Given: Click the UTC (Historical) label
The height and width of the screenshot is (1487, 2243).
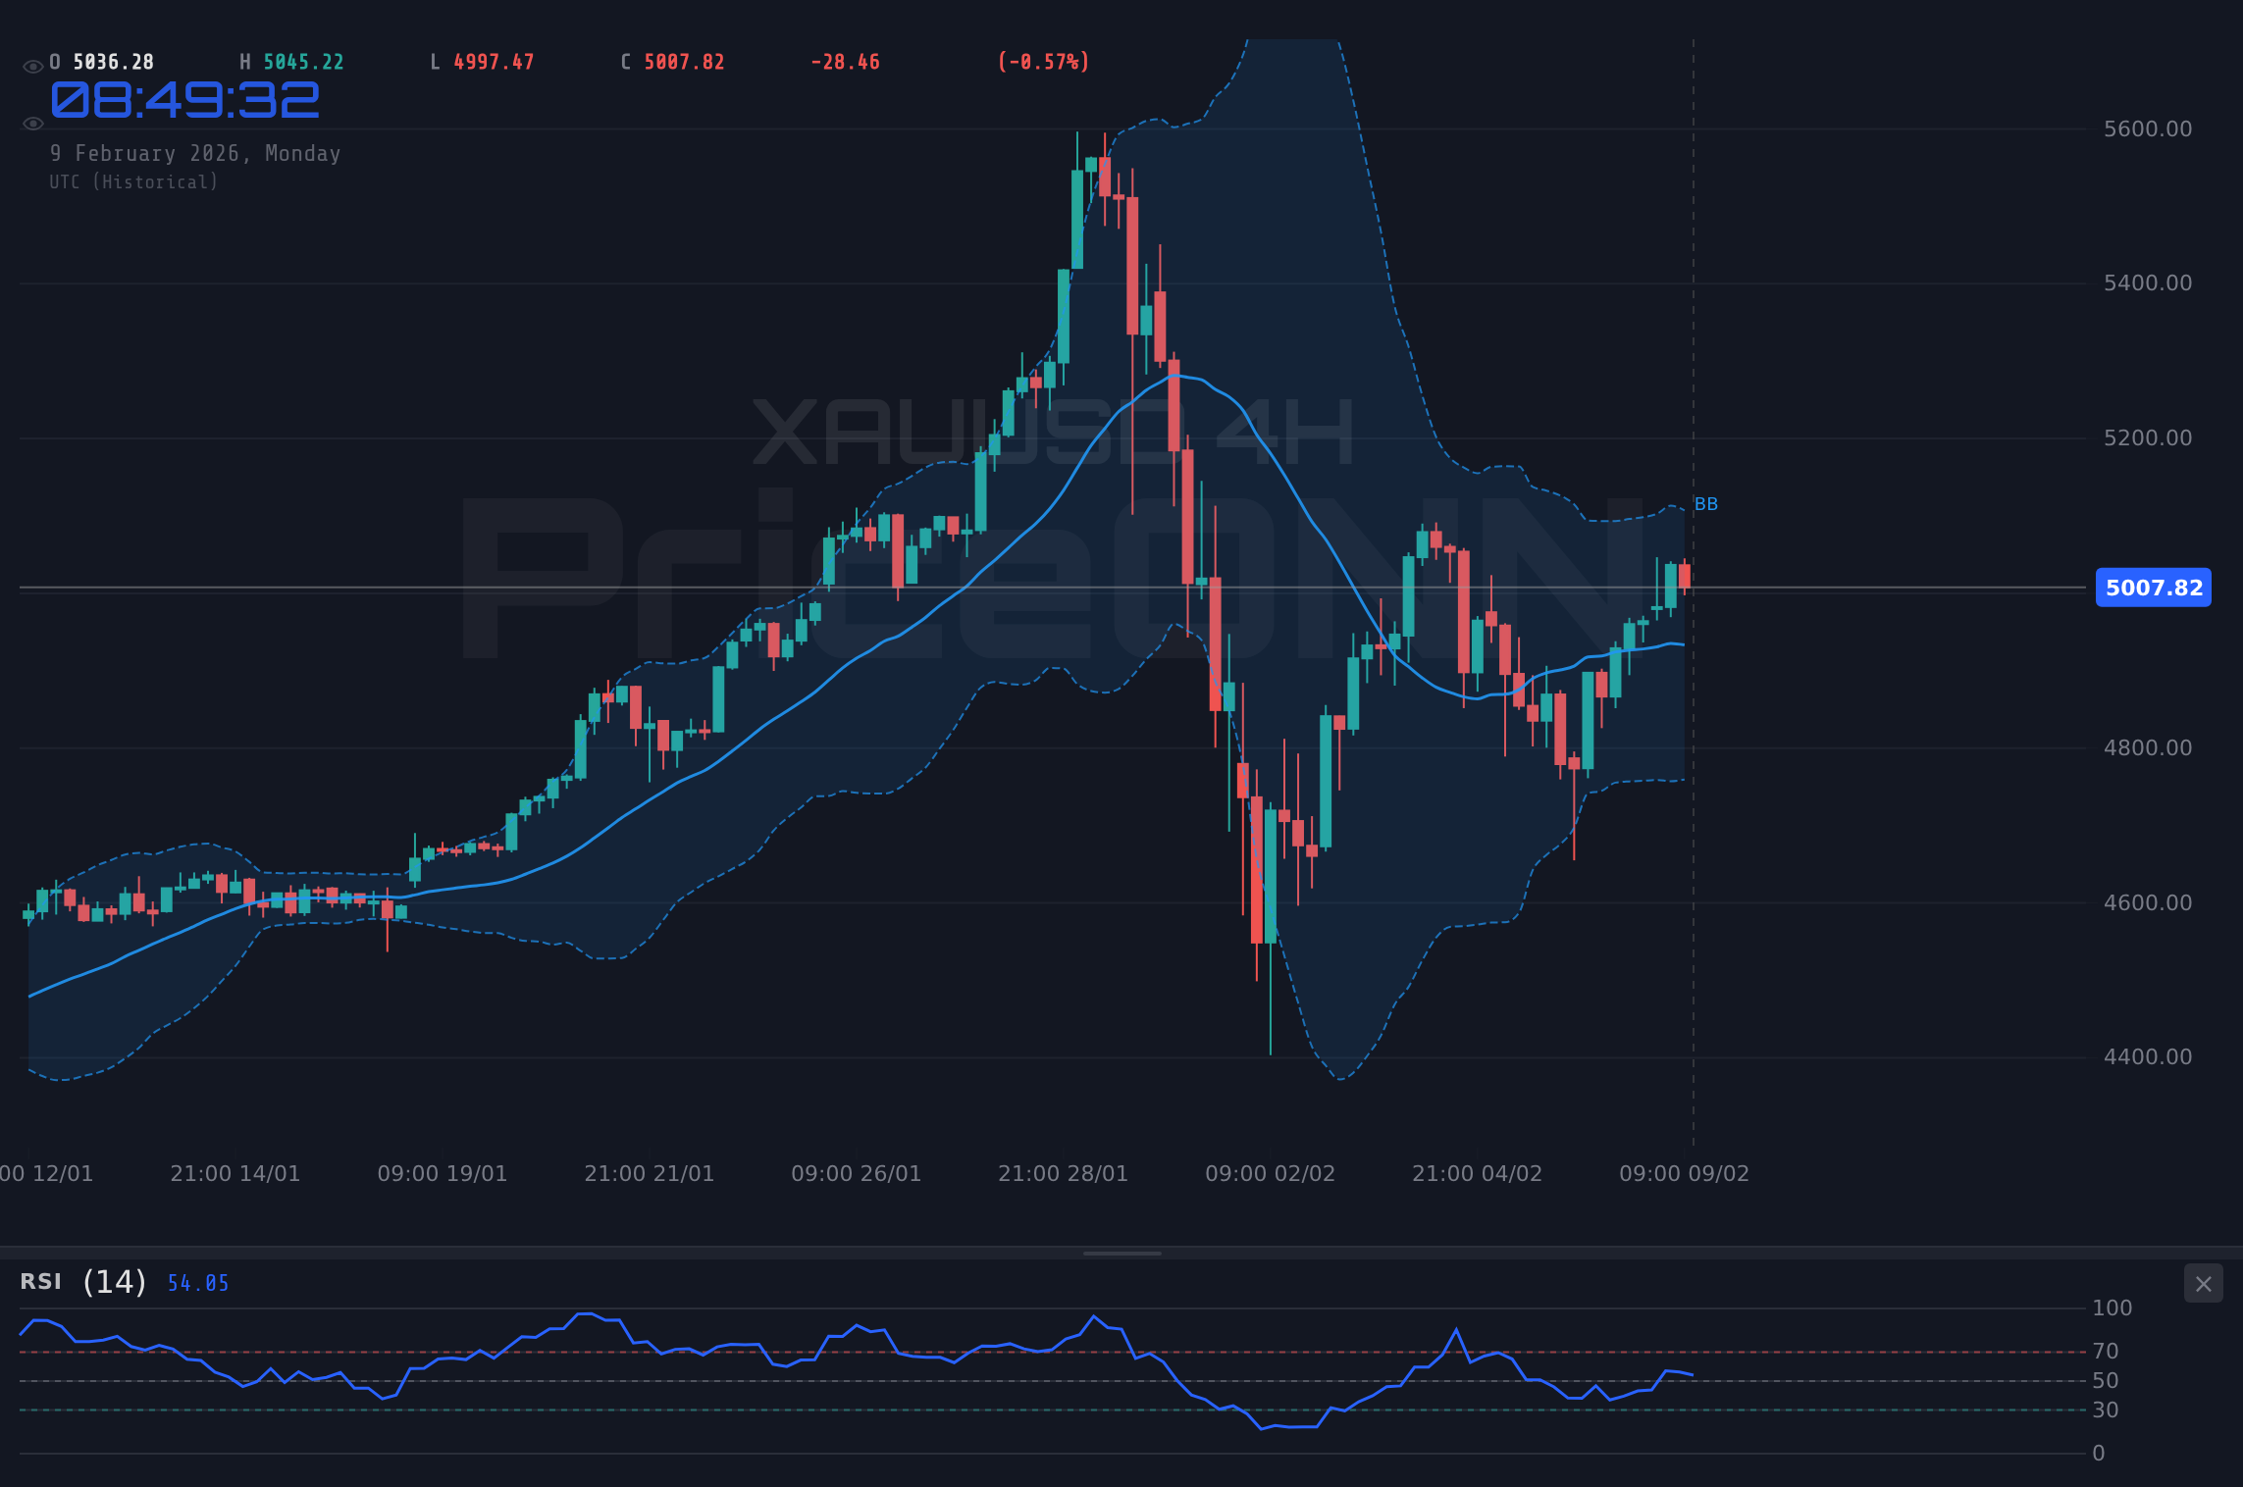Looking at the screenshot, I should tap(134, 182).
